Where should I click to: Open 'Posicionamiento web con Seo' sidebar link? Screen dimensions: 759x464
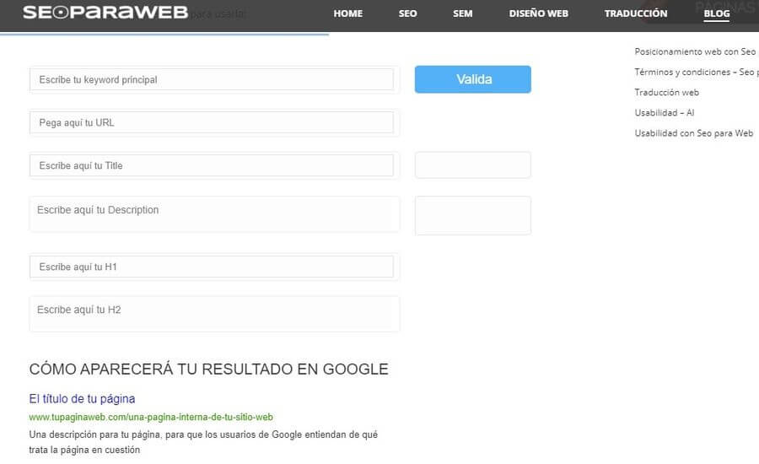tap(695, 51)
